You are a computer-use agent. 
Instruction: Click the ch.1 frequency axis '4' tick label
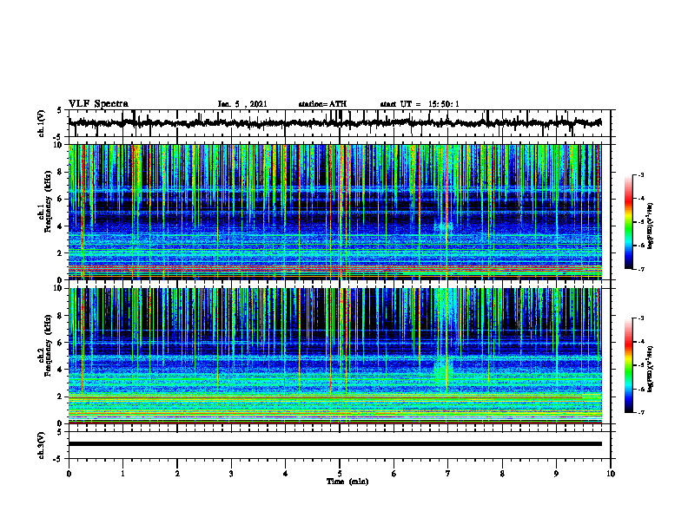click(62, 226)
